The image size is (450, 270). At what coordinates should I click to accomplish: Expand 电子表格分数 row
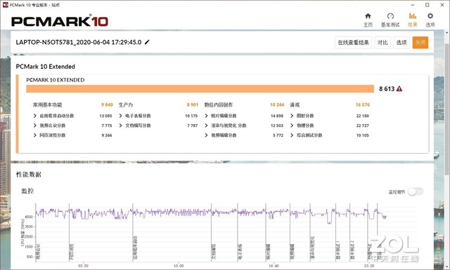(120, 116)
